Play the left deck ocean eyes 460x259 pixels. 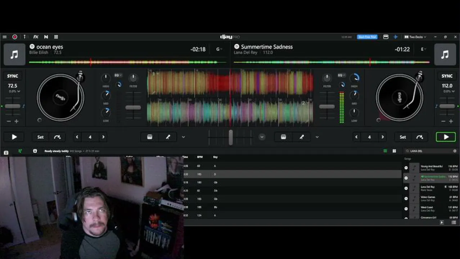pos(14,137)
